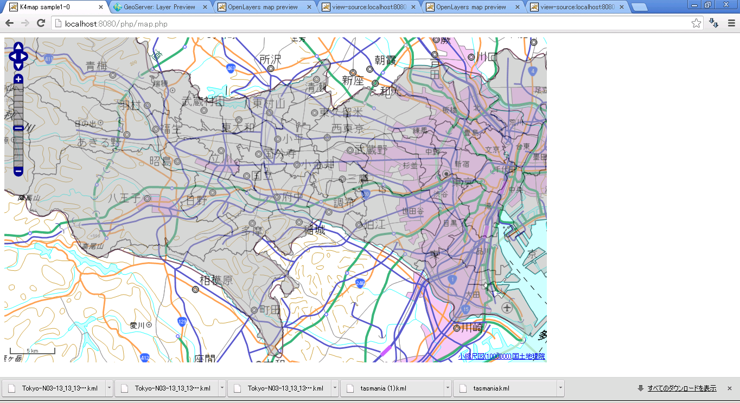The width and height of the screenshot is (740, 403).
Task: Bookmark this page with the star icon
Action: tap(696, 23)
